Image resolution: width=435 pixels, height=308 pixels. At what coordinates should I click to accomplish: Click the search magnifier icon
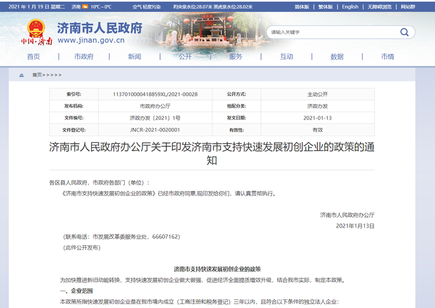coord(404,32)
